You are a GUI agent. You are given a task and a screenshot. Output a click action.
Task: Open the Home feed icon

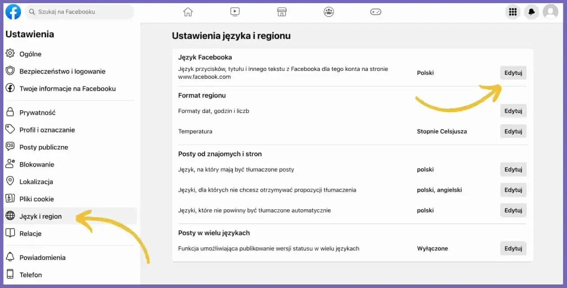(x=188, y=12)
